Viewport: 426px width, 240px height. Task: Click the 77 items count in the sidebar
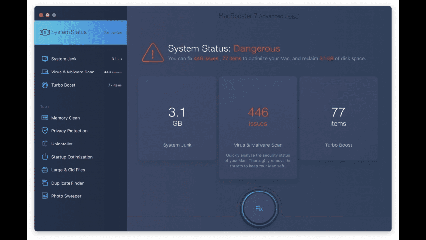[115, 85]
